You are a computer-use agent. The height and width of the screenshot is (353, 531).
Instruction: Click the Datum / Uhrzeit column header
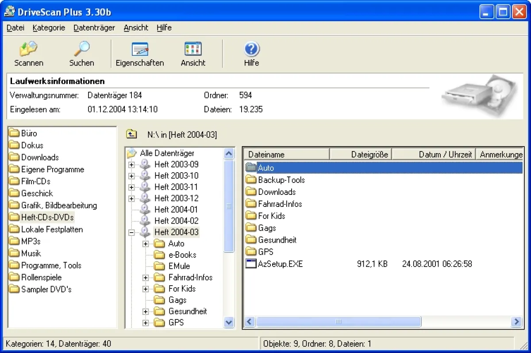coord(433,155)
